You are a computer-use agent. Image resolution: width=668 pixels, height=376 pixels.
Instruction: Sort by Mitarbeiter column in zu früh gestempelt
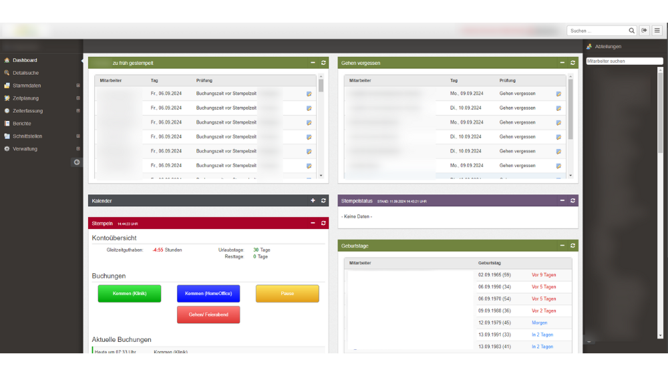[111, 81]
